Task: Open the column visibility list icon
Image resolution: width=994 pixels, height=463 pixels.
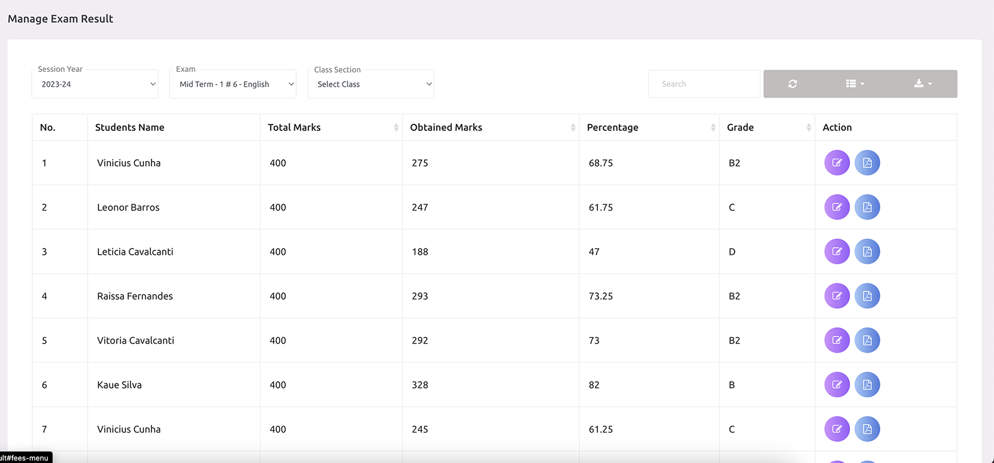Action: tap(854, 84)
